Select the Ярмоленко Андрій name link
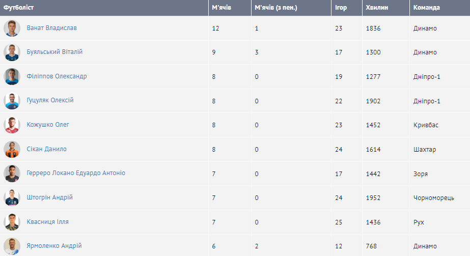Image resolution: width=470 pixels, height=256 pixels. [x=54, y=246]
